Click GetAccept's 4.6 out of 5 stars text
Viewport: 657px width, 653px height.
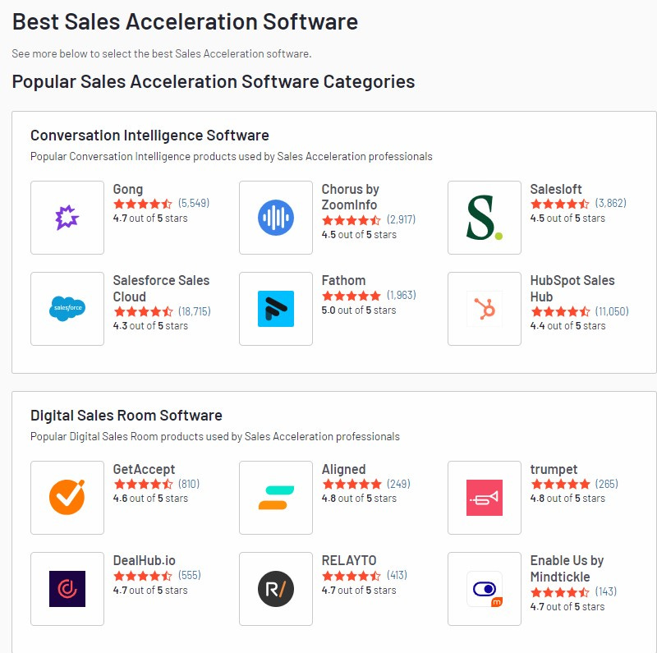tap(150, 499)
